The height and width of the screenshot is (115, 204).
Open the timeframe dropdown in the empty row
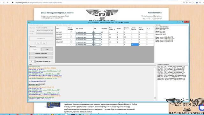[97, 45]
